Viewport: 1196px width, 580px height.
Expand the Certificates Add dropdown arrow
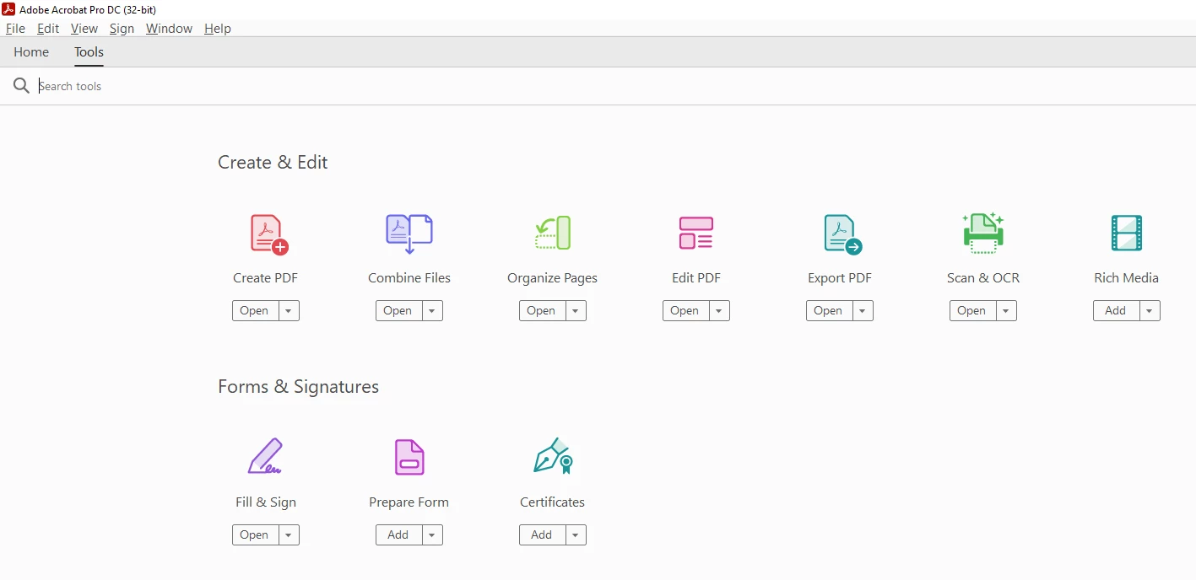(576, 535)
